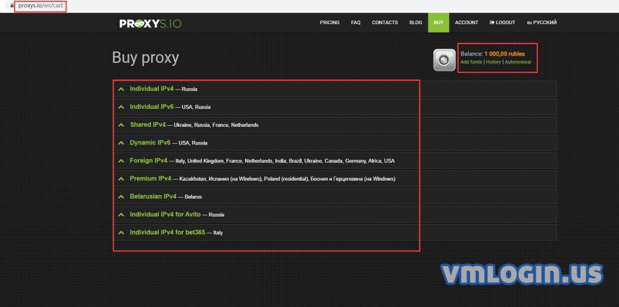
Task: Click the lock icon in address bar
Action: pos(12,6)
